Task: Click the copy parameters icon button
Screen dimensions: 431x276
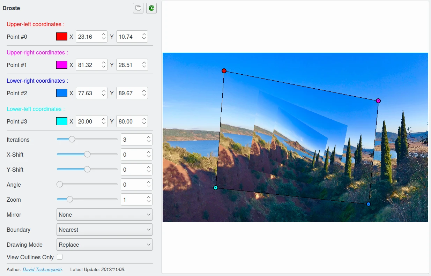Action: click(x=138, y=8)
